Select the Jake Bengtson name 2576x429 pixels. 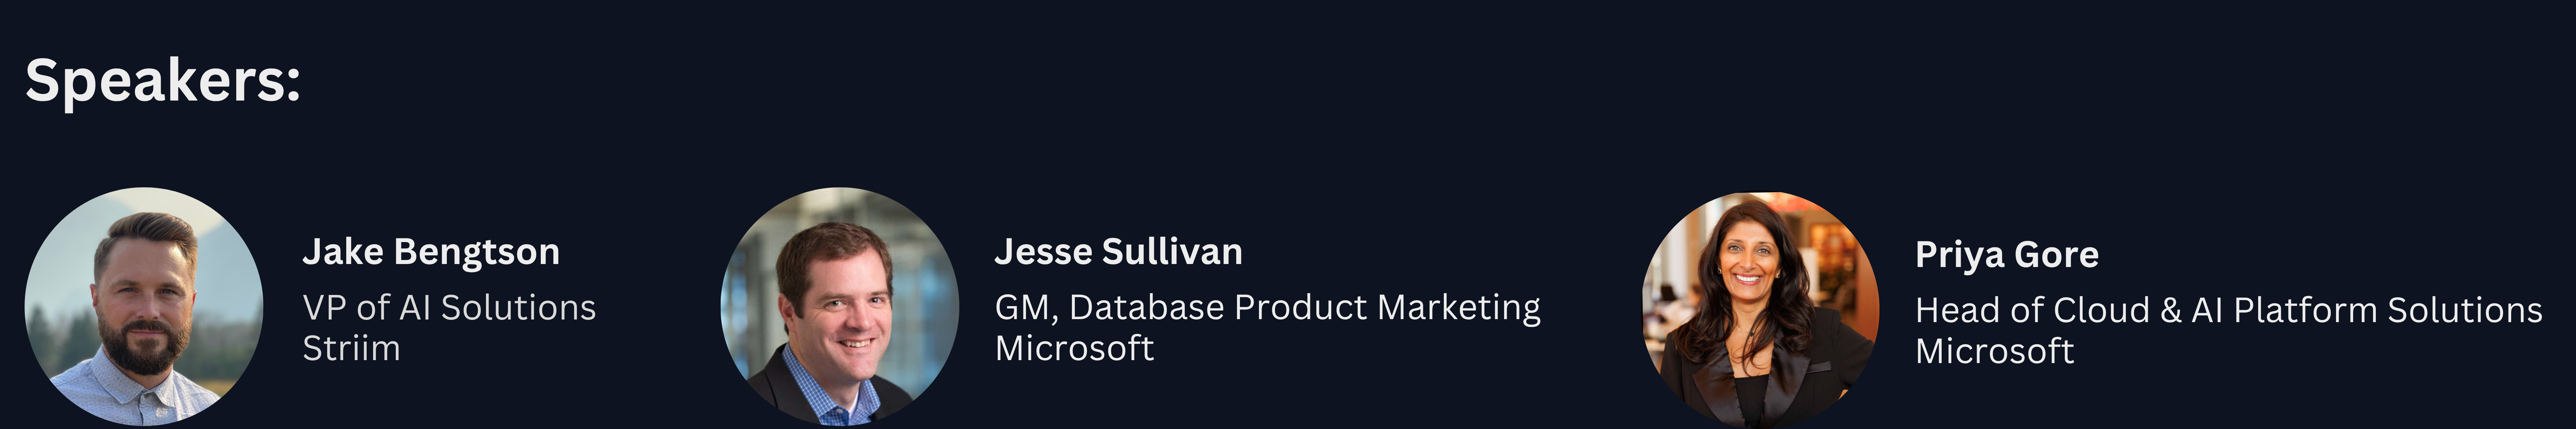pyautogui.click(x=431, y=252)
